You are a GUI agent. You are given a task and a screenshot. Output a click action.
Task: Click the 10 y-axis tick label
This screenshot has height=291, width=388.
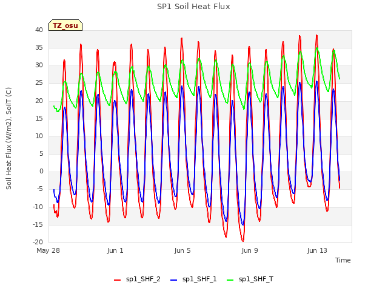click(x=39, y=136)
